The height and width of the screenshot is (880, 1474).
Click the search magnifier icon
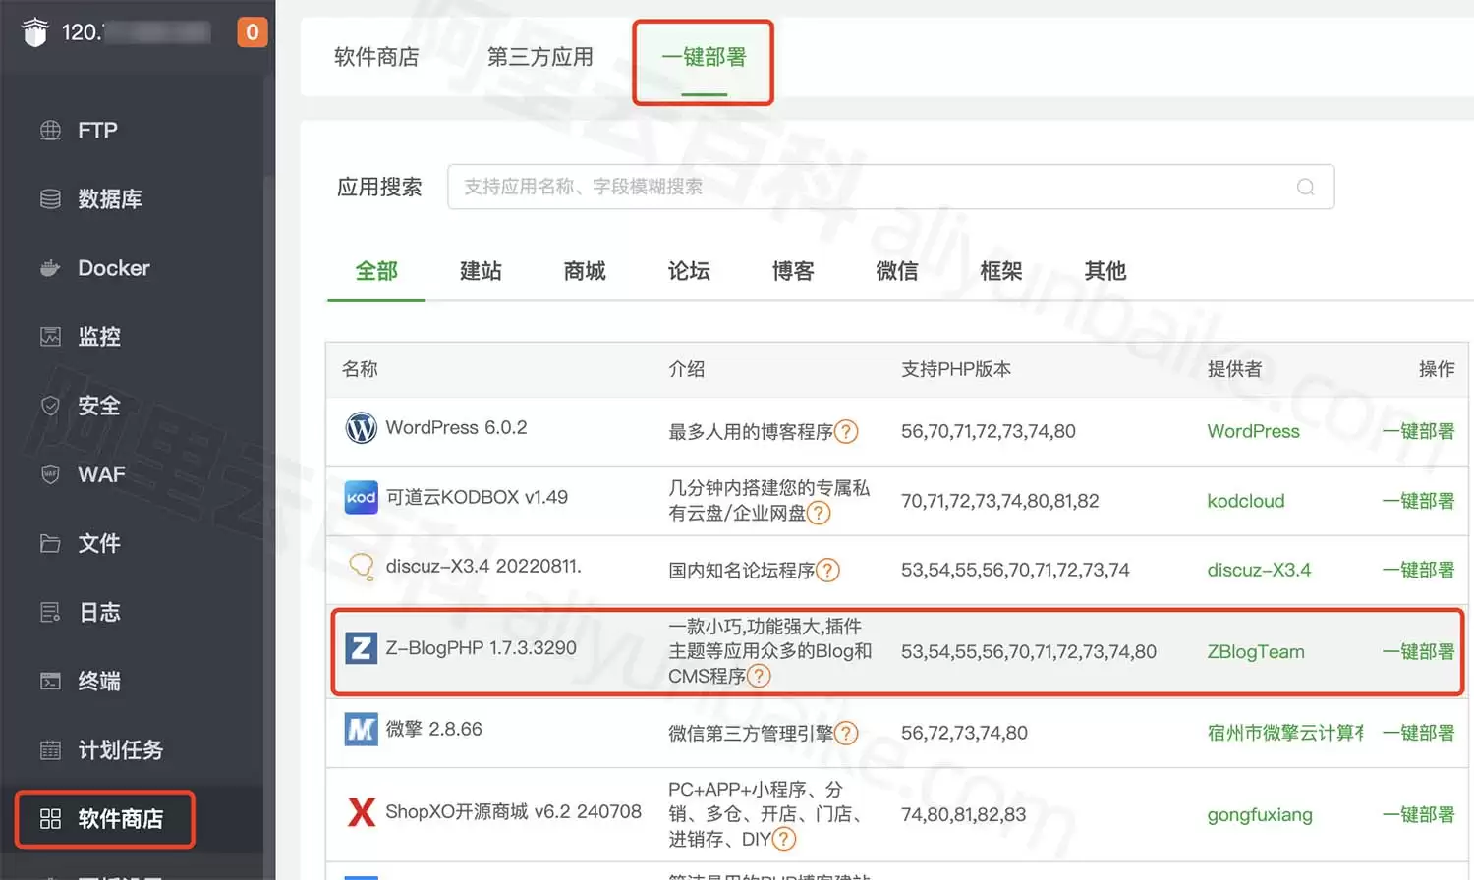[1305, 187]
